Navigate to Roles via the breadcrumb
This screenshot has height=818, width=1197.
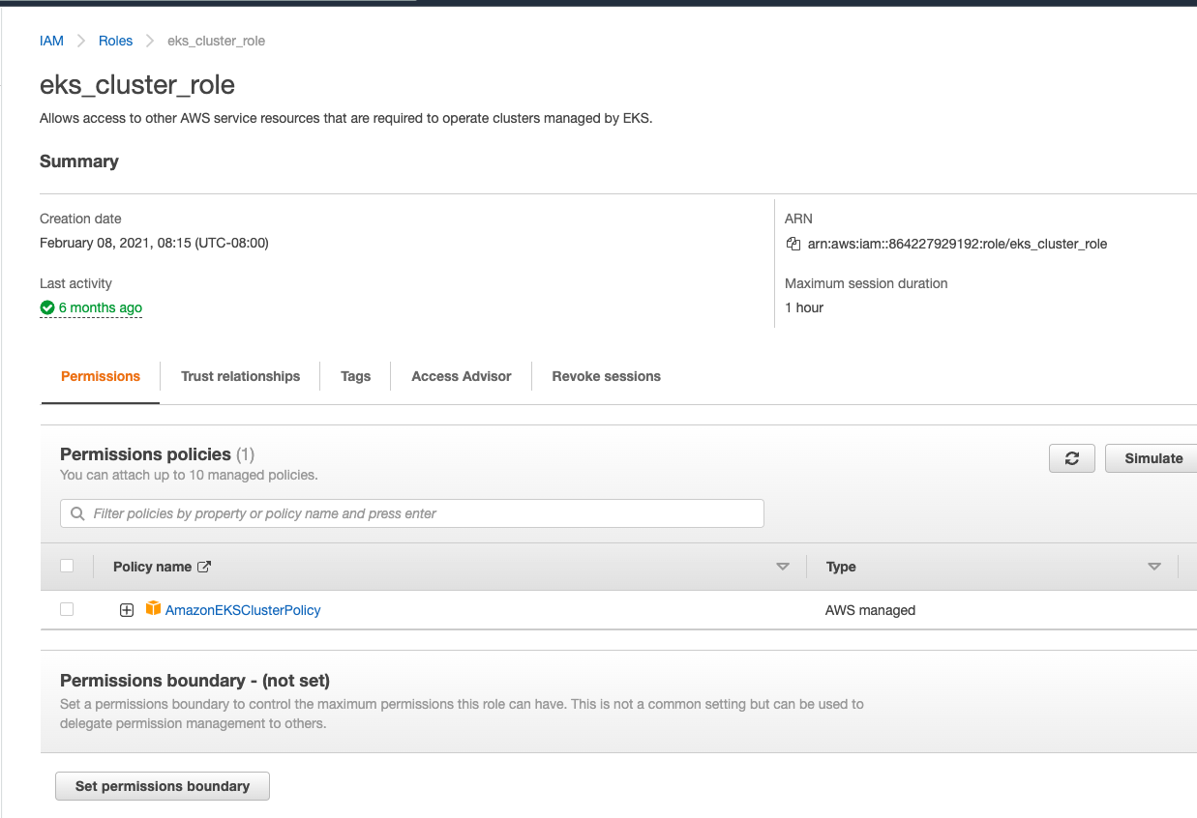click(115, 41)
